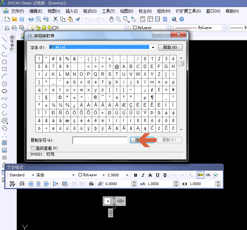247x230 pixels.
Task: Click OK in text format toolbar
Action: tap(208, 175)
